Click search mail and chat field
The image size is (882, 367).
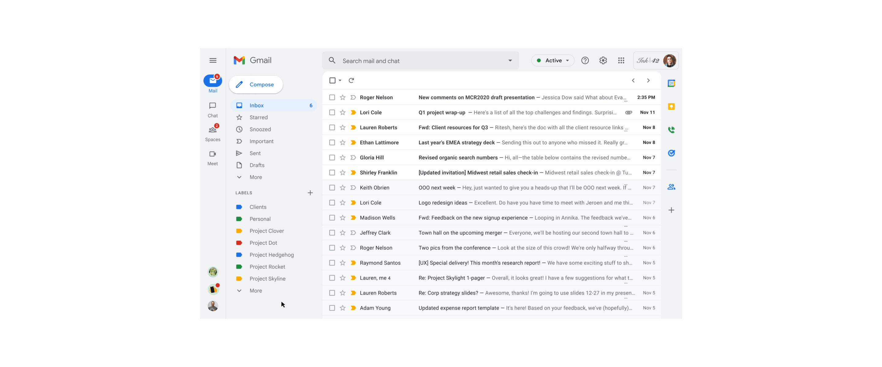pyautogui.click(x=419, y=61)
